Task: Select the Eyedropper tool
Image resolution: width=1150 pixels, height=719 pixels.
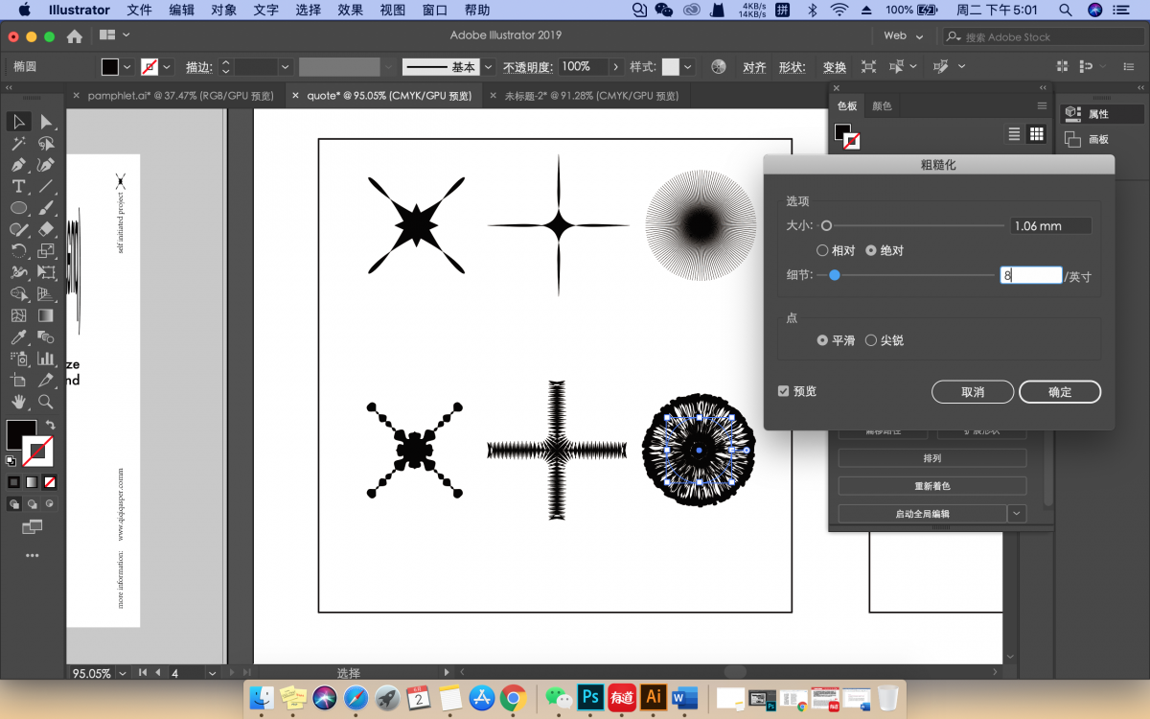Action: point(18,337)
